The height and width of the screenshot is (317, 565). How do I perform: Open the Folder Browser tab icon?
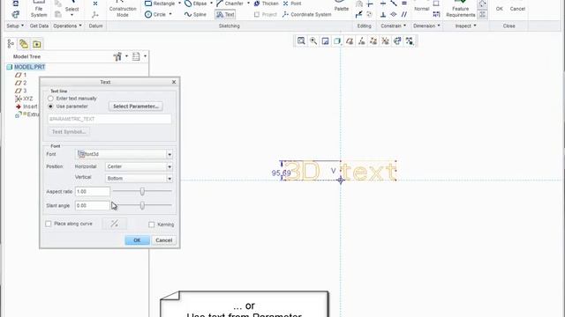click(x=37, y=44)
